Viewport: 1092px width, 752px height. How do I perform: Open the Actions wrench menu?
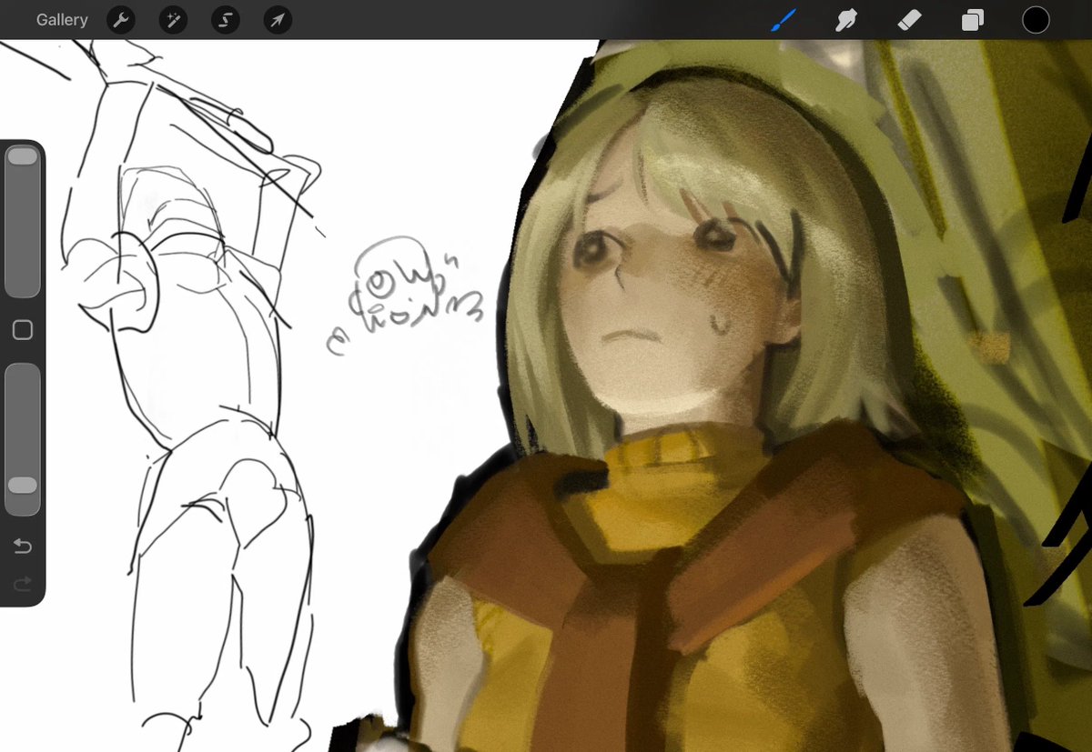click(121, 20)
